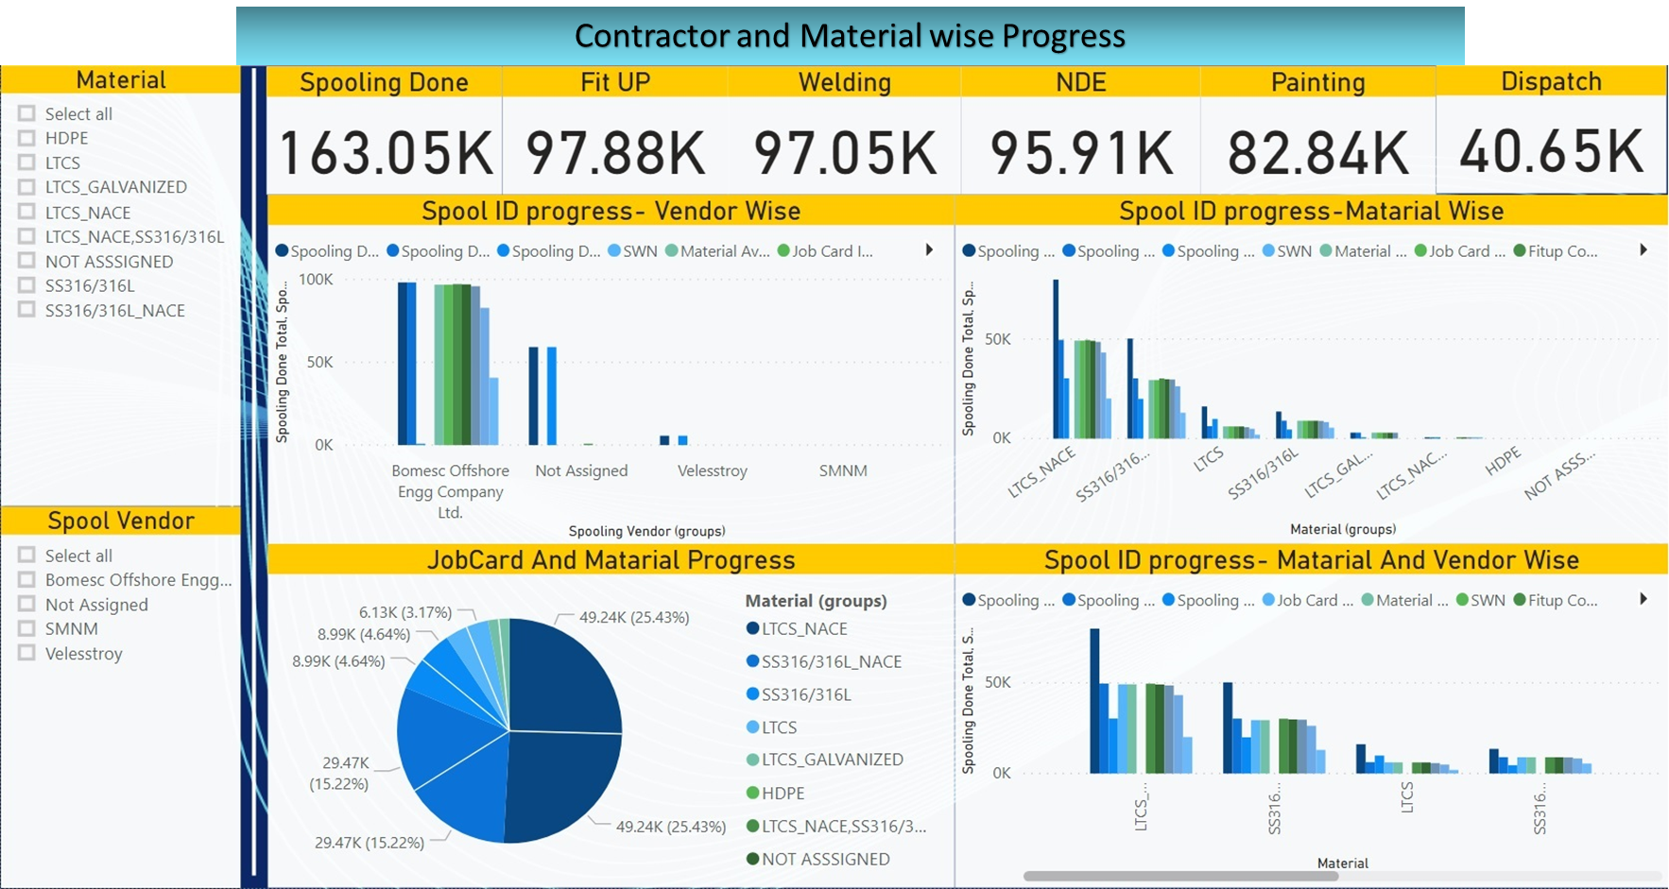Click horizontal scrollbar below Material And Vendor chart
Image resolution: width=1669 pixels, height=889 pixels.
tap(1181, 876)
